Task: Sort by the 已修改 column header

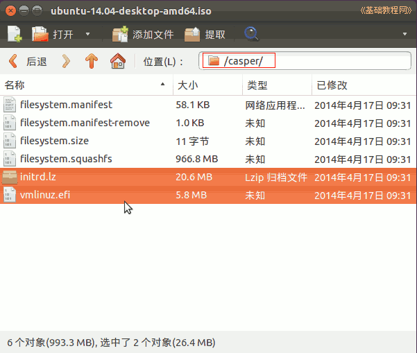Action: [364, 85]
